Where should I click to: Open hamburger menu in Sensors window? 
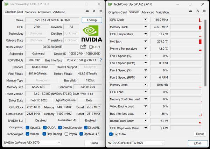(204, 11)
